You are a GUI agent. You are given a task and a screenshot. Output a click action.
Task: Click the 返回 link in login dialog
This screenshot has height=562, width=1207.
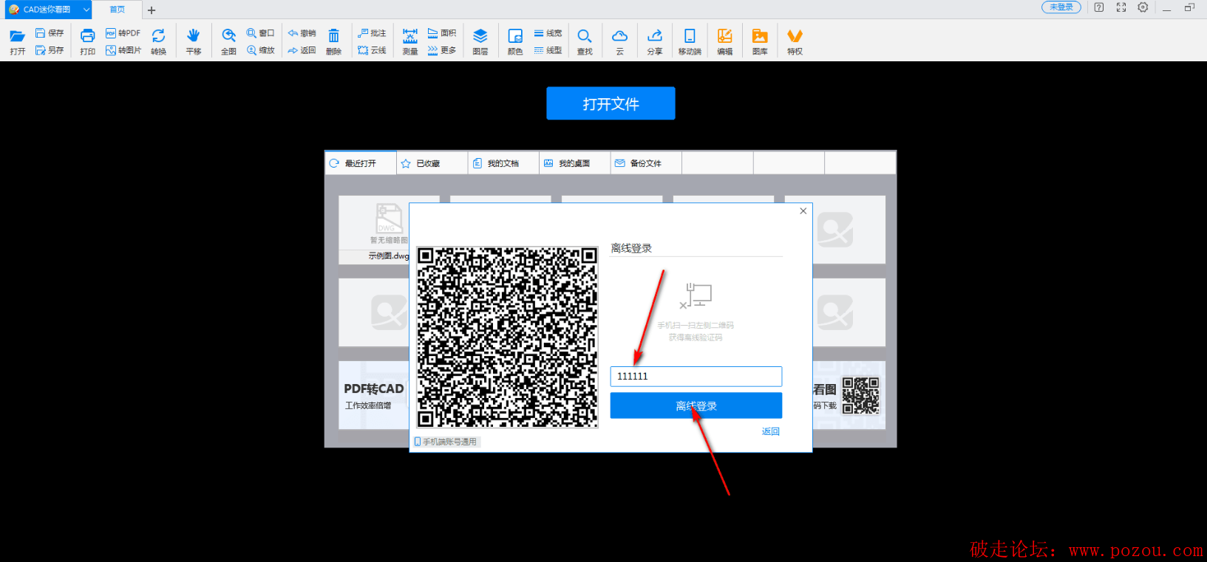[x=770, y=431]
